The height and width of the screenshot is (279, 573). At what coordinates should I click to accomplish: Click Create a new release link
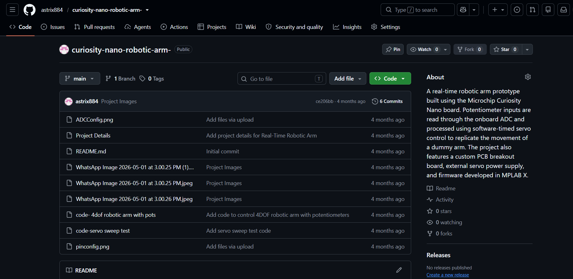click(448, 275)
